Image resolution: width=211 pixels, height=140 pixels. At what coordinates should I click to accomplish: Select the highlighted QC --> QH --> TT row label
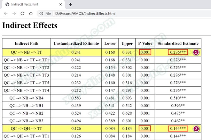tap(26, 129)
